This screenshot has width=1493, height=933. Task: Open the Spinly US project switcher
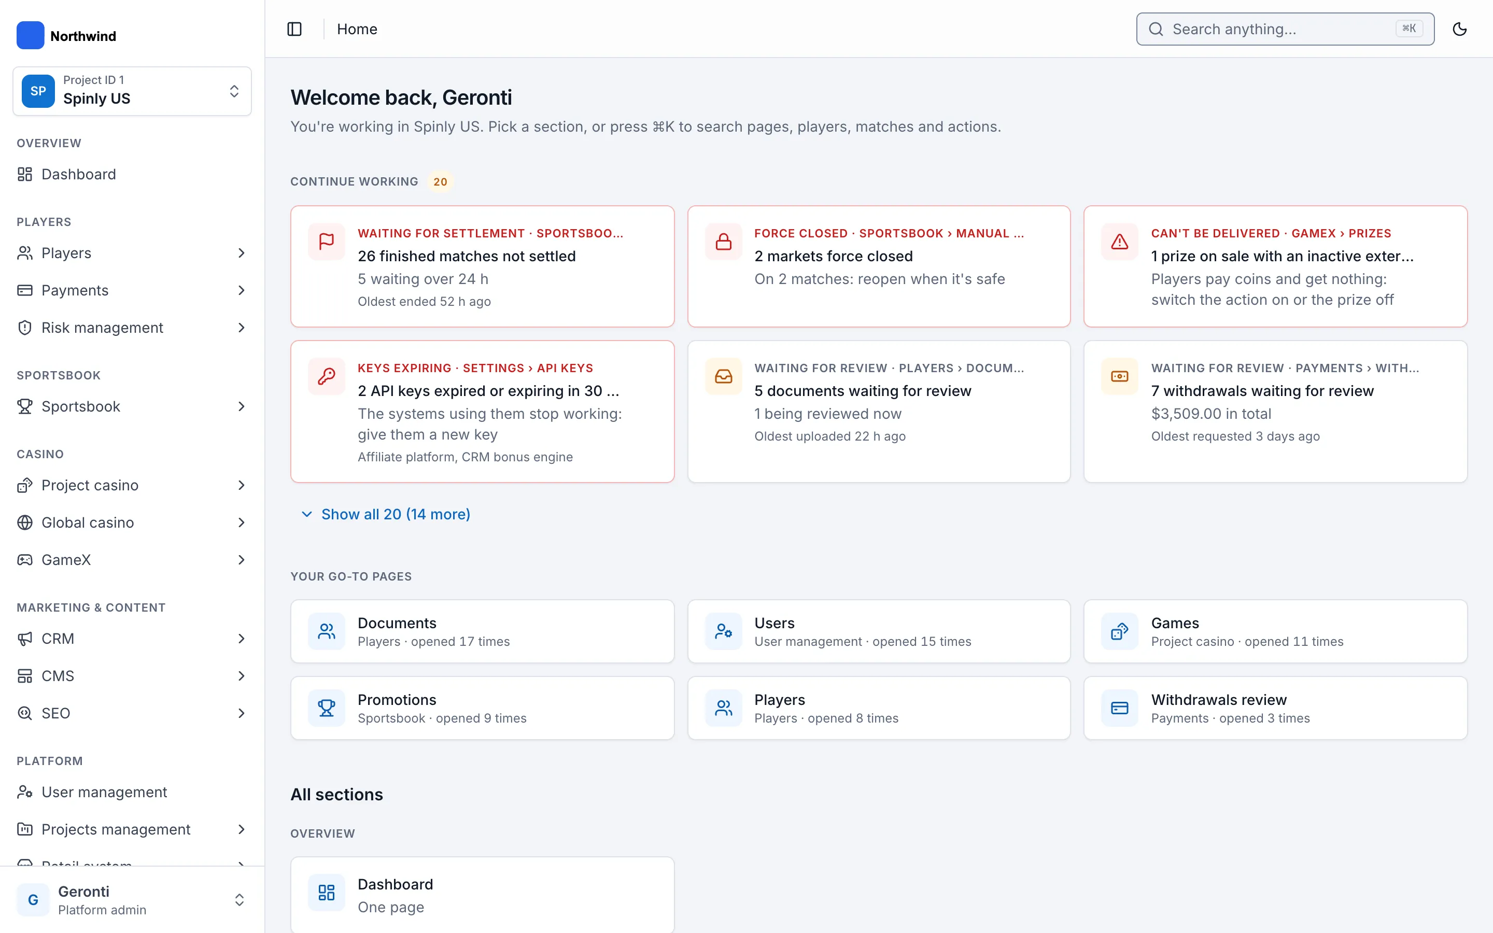coord(132,91)
